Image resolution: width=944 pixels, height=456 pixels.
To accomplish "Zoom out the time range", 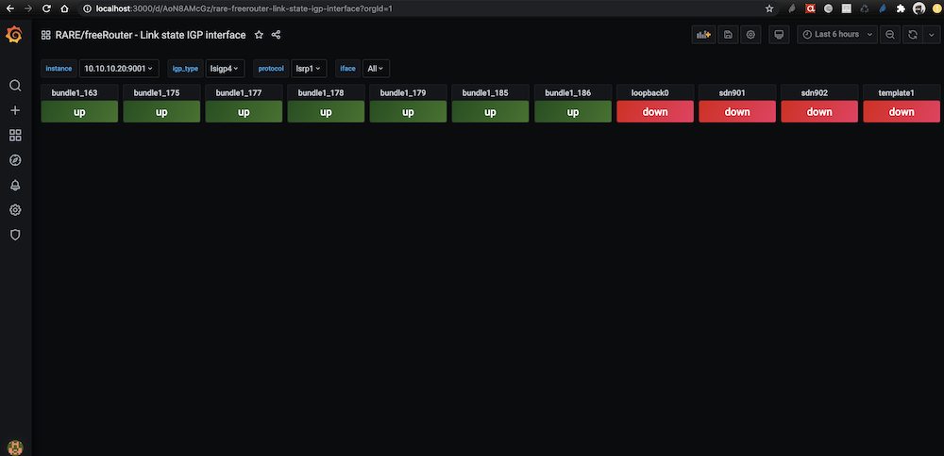I will (890, 35).
